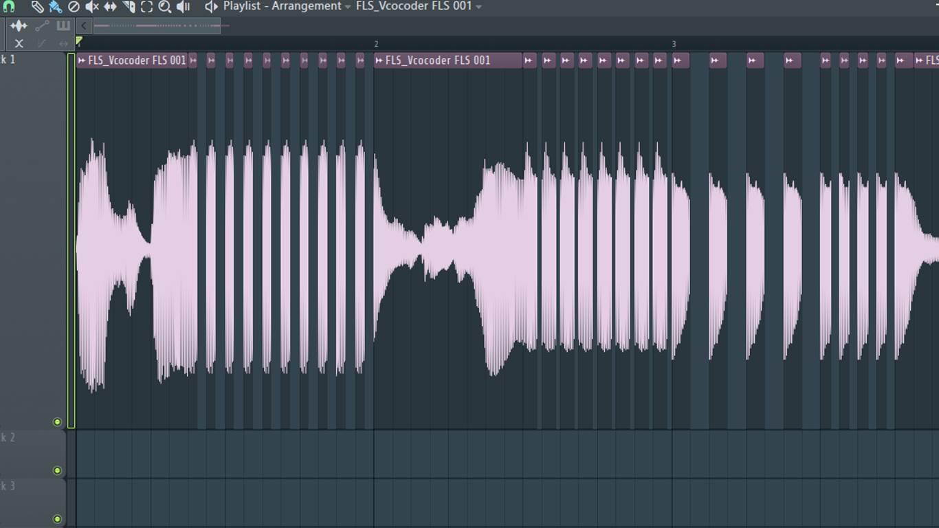Viewport: 939px width, 528px height.
Task: Select the Mute tool with crossed speaker
Action: coord(92,7)
